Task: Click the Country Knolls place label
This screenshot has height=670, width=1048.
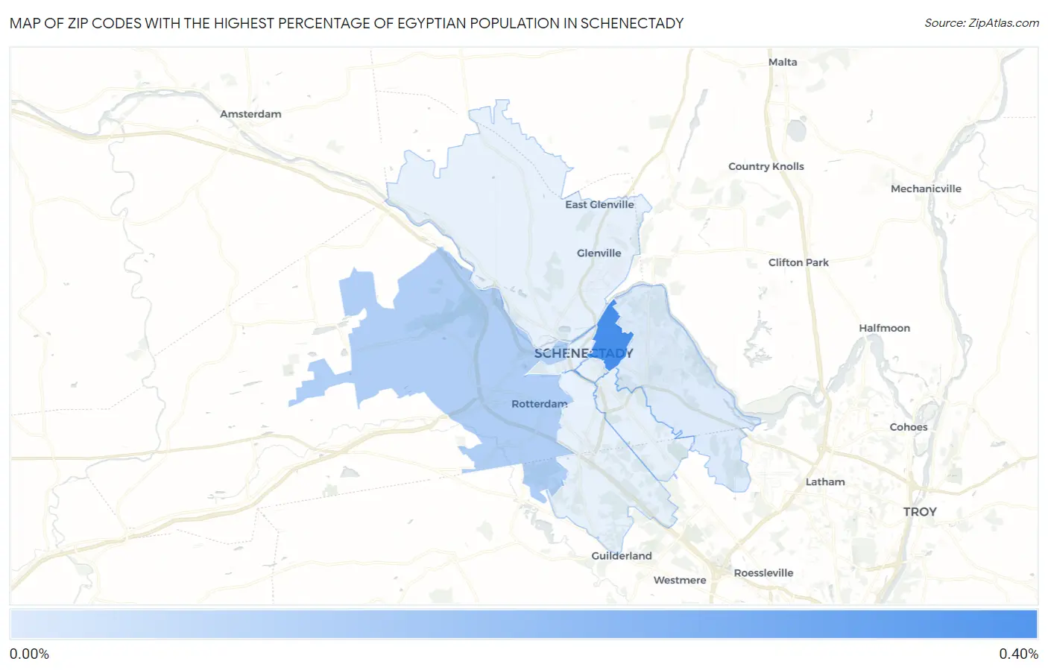Action: [x=766, y=166]
